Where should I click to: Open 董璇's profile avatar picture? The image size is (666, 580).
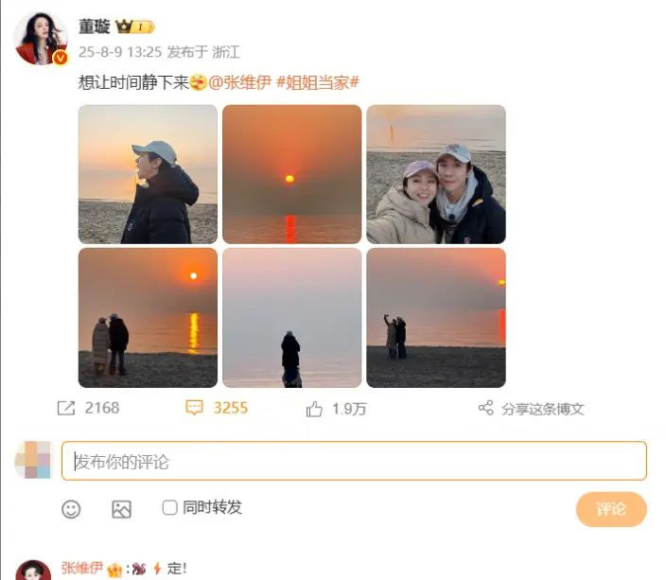pos(41,38)
